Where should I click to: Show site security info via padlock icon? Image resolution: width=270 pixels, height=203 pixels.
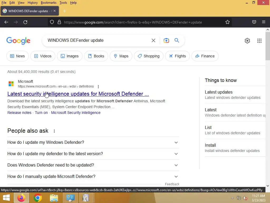pos(59,22)
